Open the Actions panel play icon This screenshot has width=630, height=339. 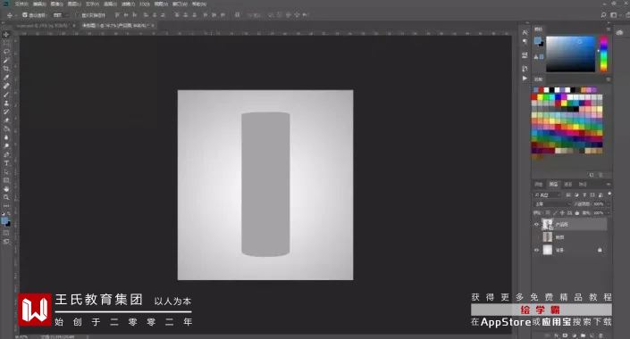[x=525, y=79]
